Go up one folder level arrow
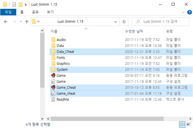193x128 pixels. click(x=27, y=22)
